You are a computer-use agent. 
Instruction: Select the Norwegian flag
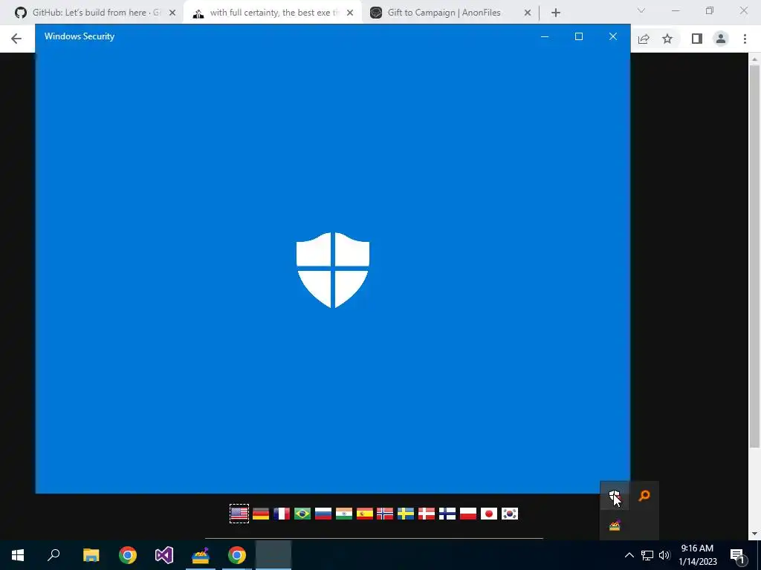[385, 514]
